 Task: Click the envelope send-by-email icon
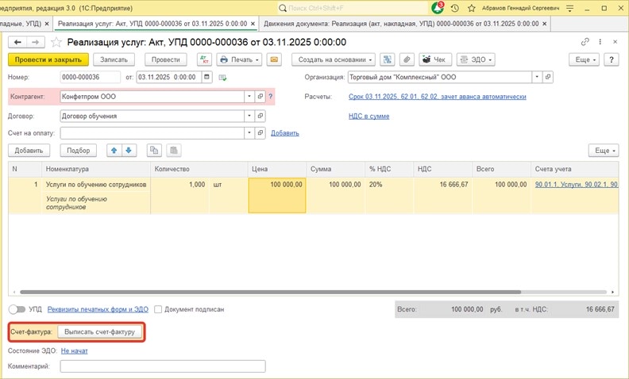click(x=274, y=59)
